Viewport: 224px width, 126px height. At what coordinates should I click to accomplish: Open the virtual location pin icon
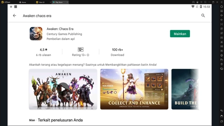pyautogui.click(x=222, y=64)
